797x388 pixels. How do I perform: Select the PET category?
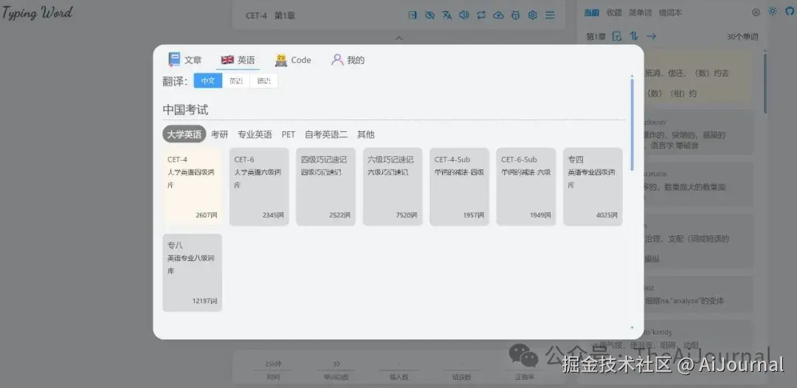point(289,134)
